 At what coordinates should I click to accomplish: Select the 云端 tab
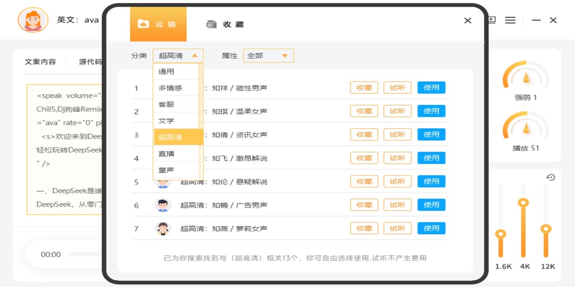158,24
